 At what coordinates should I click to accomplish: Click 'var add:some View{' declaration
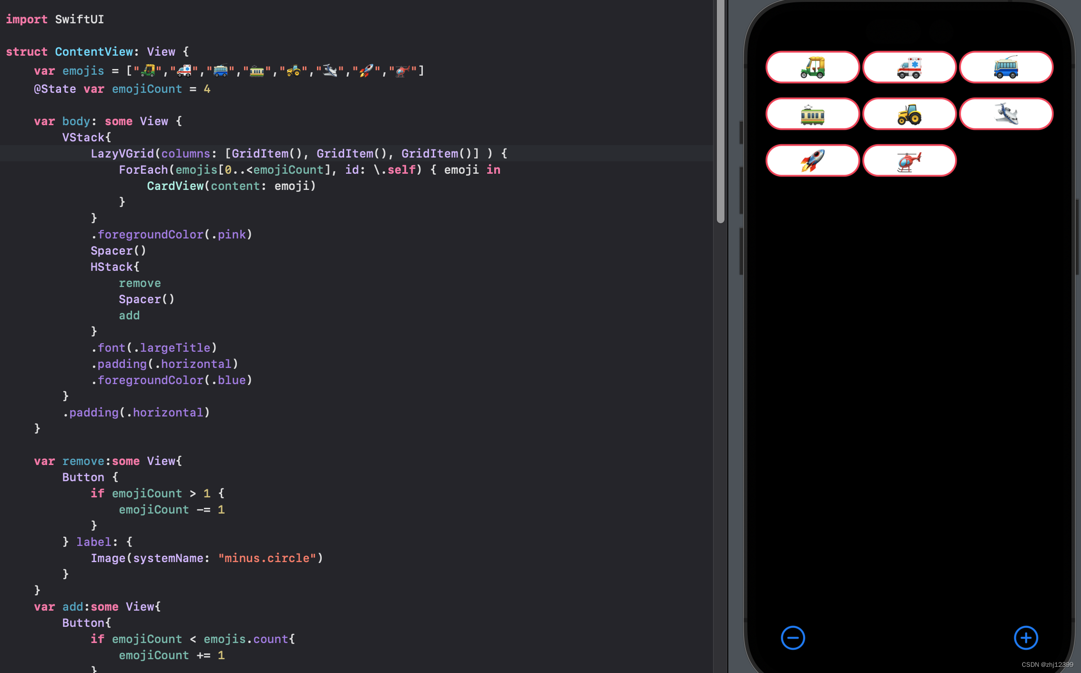point(97,606)
